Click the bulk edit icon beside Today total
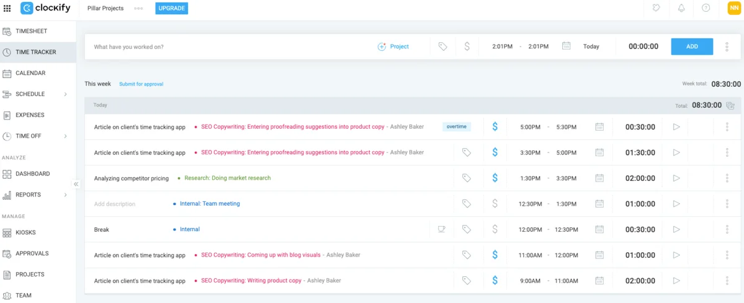 coord(730,105)
